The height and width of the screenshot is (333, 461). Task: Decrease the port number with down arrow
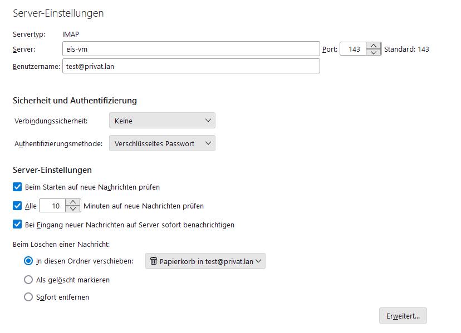(374, 52)
